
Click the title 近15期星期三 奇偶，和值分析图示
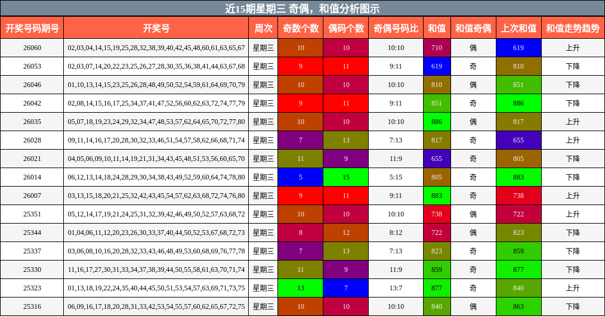(302, 8)
